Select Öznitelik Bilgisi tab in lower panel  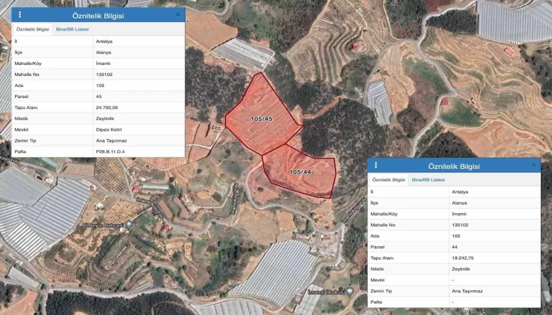pos(388,179)
